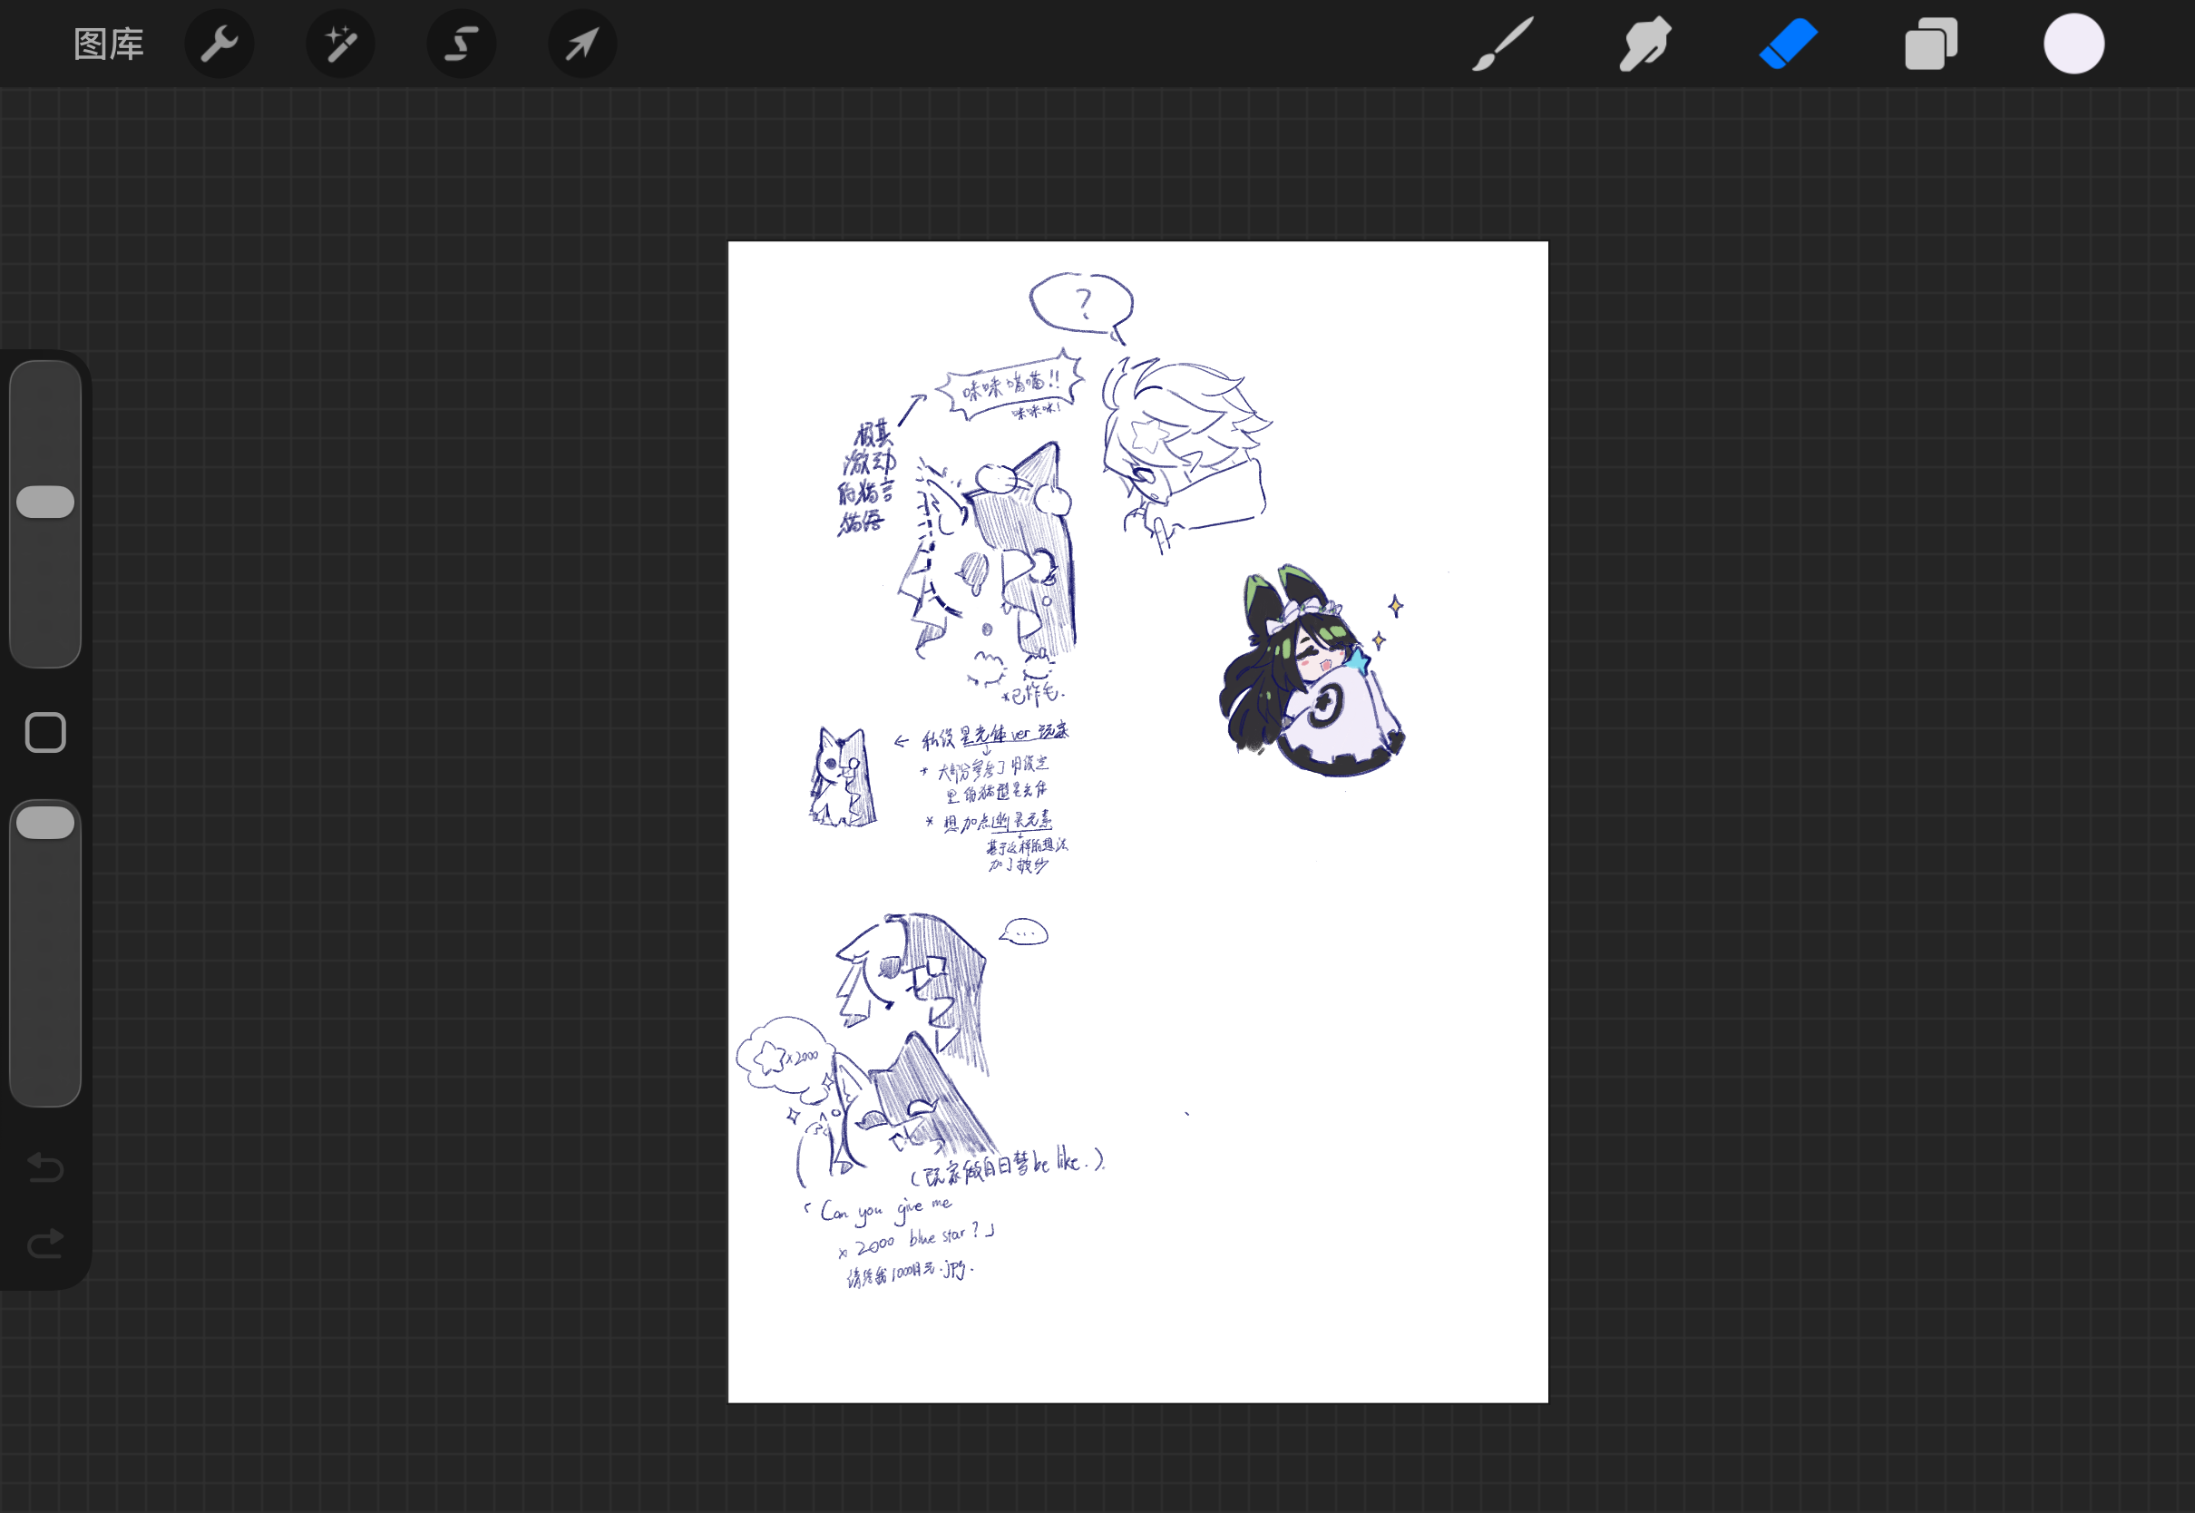Click the brush opacity slider handle
The width and height of the screenshot is (2195, 1513).
45,823
